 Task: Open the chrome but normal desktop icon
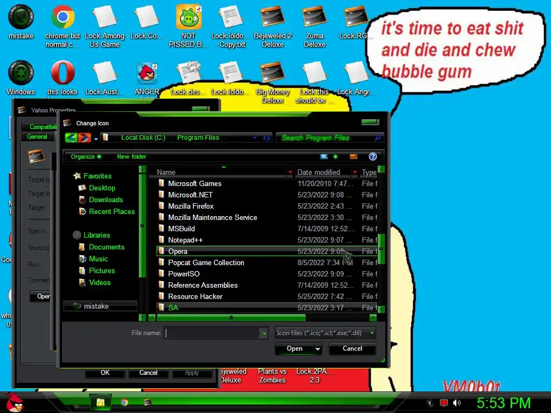62,26
